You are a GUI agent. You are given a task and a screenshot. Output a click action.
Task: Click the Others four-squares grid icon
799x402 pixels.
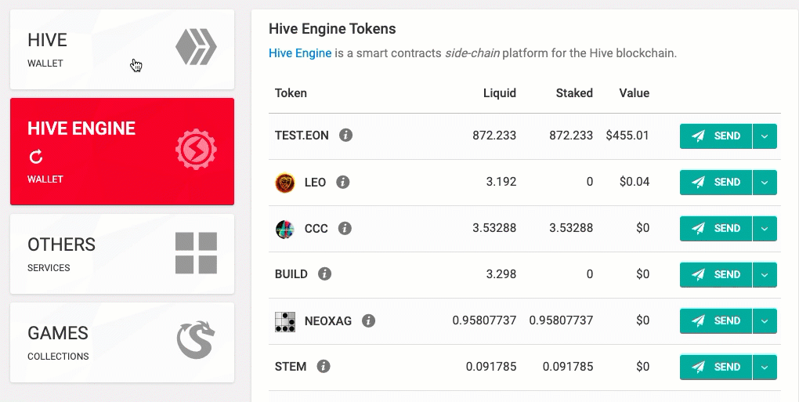[x=196, y=252]
